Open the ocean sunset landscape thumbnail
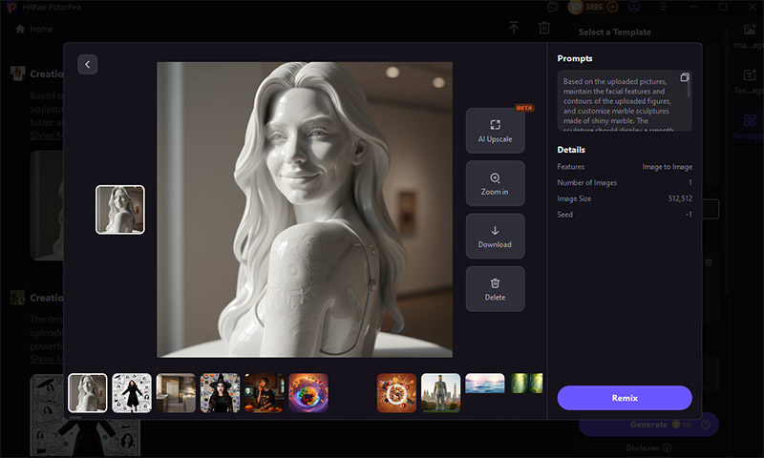 [485, 384]
